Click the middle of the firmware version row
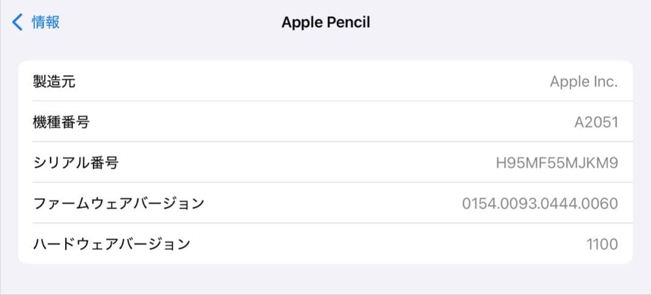The width and height of the screenshot is (651, 295). (x=325, y=203)
